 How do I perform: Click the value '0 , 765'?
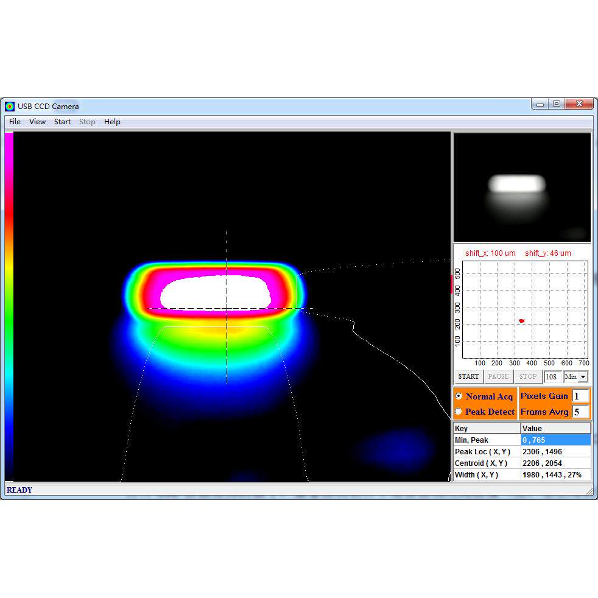click(x=533, y=440)
